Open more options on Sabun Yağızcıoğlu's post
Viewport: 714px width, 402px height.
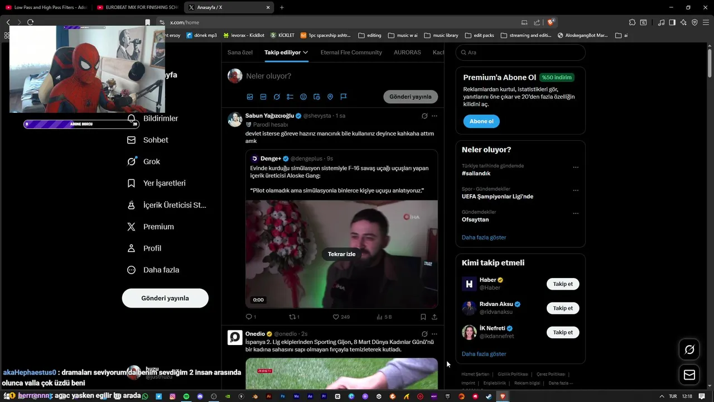pos(435,116)
